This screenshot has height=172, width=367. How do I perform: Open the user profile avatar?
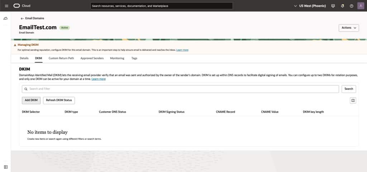[x=361, y=6]
